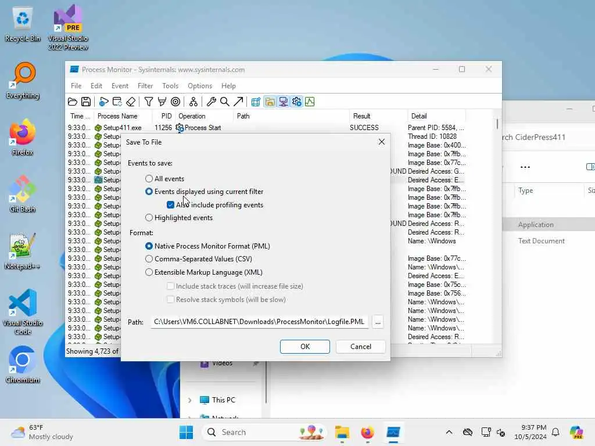Click Cancel in the Save To File dialog
The image size is (595, 446).
click(361, 347)
